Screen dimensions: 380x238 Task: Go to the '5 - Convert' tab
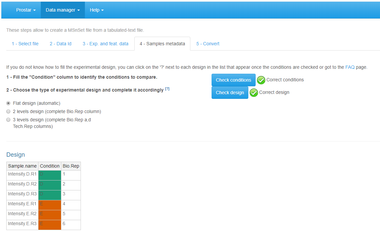click(208, 43)
